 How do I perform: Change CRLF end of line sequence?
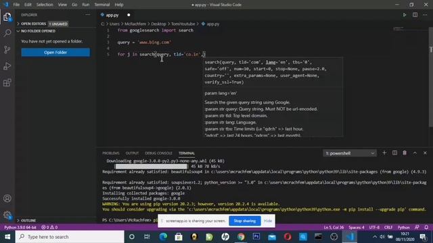click(388, 227)
